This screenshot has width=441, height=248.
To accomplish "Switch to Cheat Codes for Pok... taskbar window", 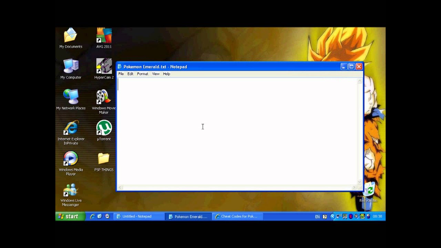I will click(238, 216).
